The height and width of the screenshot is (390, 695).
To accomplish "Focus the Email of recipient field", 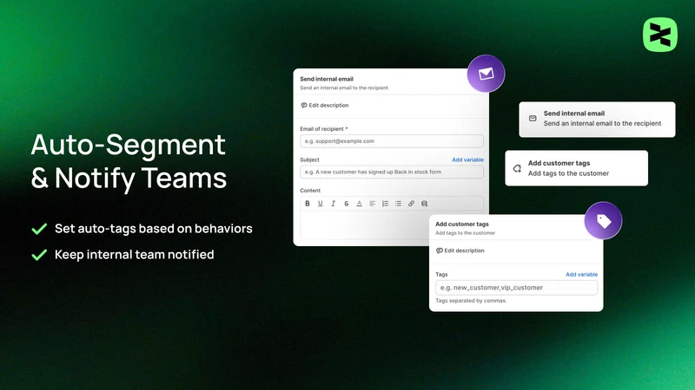I will (x=392, y=141).
